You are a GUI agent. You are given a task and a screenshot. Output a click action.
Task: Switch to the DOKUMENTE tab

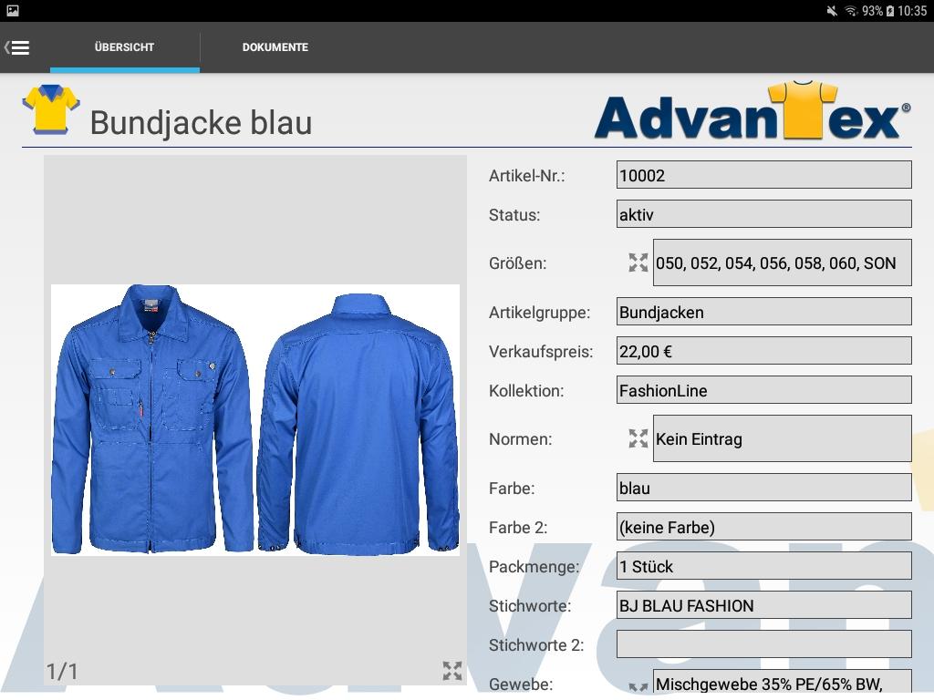tap(275, 47)
